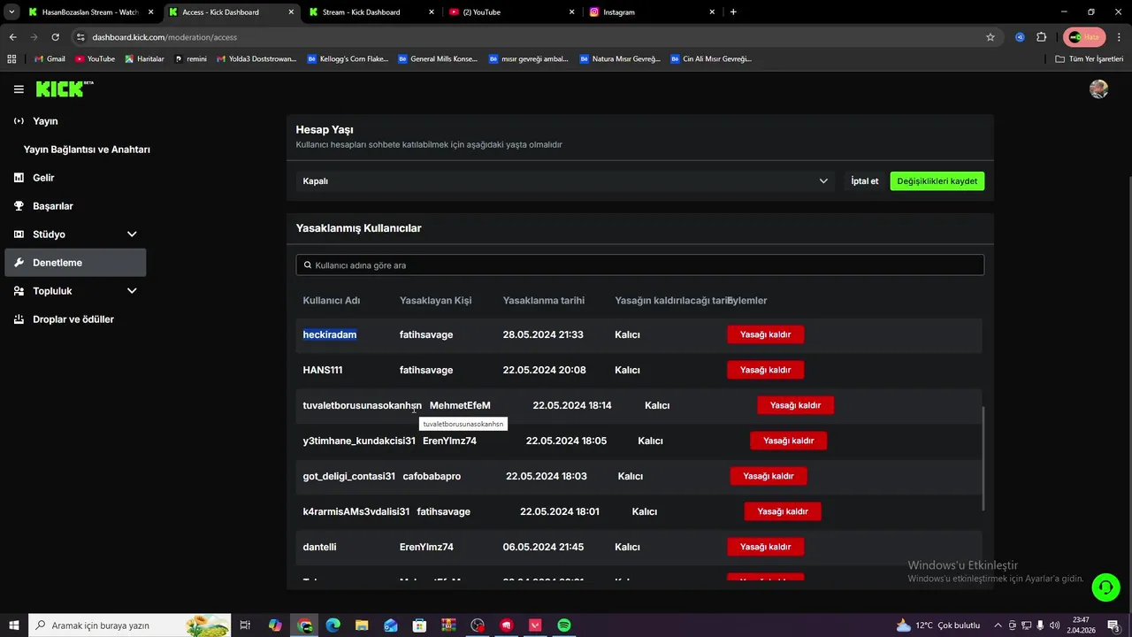Expand the Topluluk sidebar section
The width and height of the screenshot is (1132, 637).
pyautogui.click(x=132, y=291)
